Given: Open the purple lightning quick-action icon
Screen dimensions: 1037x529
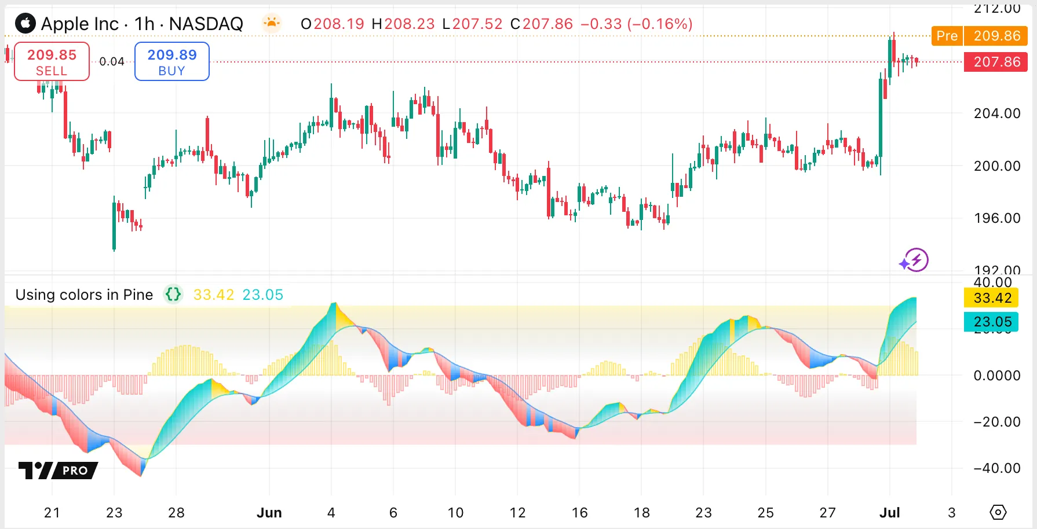Looking at the screenshot, I should point(915,260).
